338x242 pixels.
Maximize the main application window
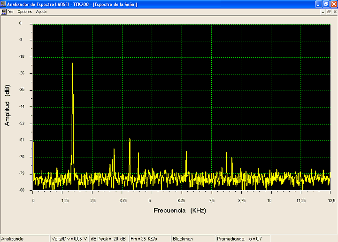(326, 4)
